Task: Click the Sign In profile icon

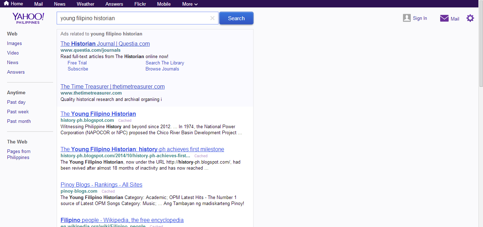Action: (x=407, y=18)
